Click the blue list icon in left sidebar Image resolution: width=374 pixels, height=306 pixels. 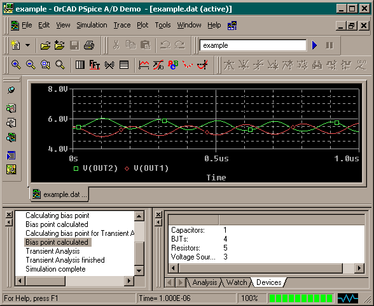(x=11, y=156)
